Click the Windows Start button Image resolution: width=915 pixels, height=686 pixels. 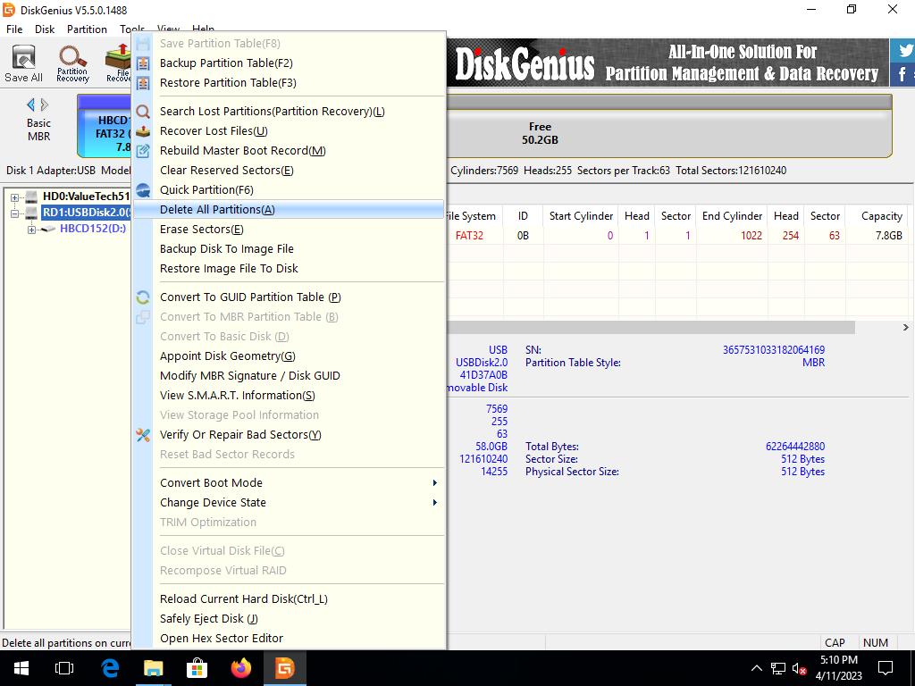tap(21, 668)
